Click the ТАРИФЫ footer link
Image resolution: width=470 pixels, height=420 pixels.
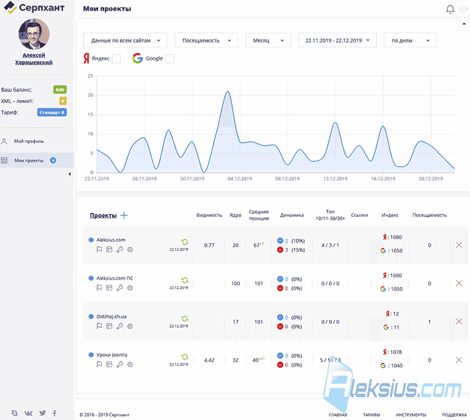[x=371, y=415]
